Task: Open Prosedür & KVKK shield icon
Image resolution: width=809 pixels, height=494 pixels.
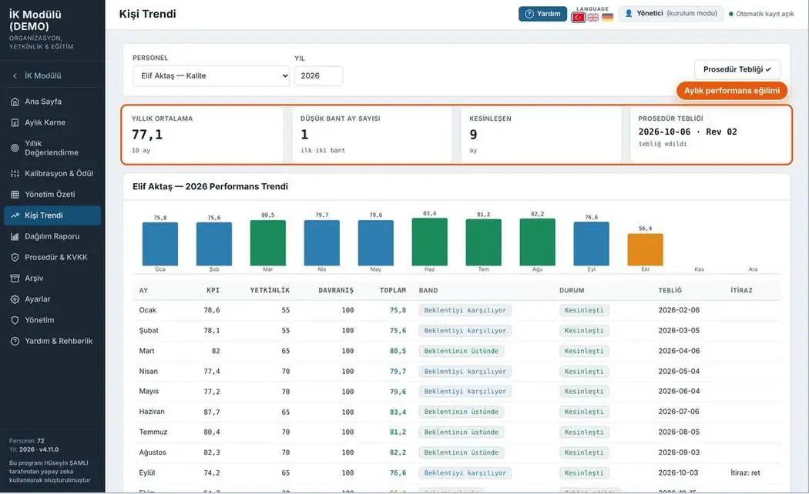Action: coord(15,257)
